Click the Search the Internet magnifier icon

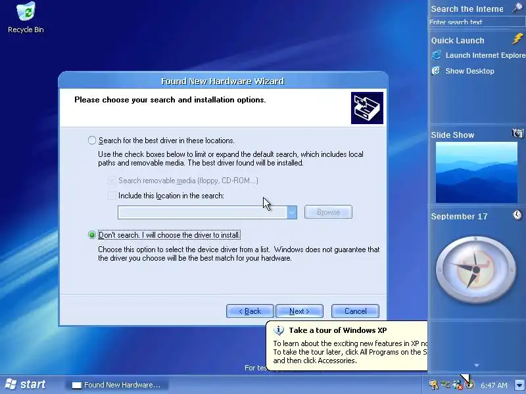518,8
